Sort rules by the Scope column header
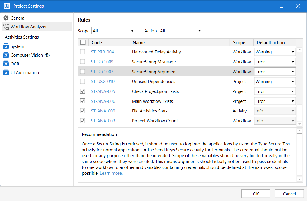Viewport: 307px width, 201px height. [242, 43]
